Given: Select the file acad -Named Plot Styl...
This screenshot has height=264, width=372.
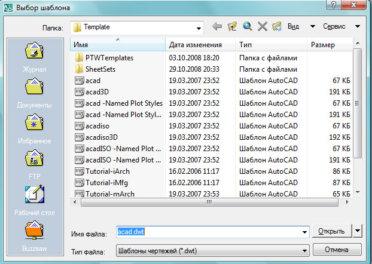Looking at the screenshot, I should click(123, 115).
